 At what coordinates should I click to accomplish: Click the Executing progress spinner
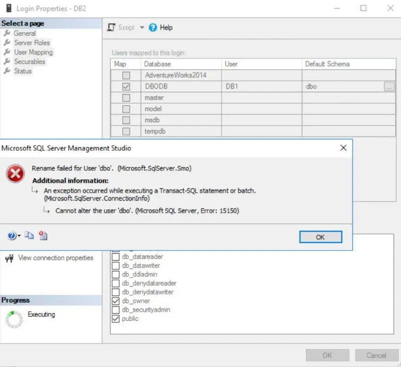[14, 320]
